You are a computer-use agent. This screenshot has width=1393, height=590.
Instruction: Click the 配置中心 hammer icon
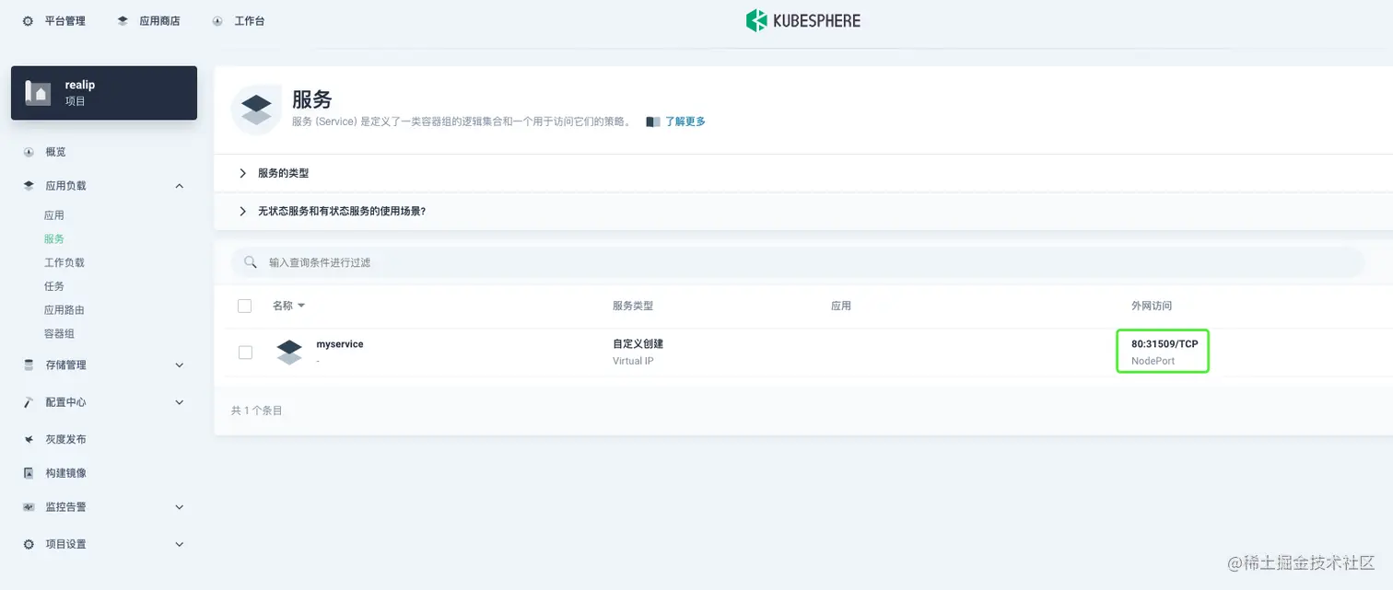pyautogui.click(x=29, y=402)
